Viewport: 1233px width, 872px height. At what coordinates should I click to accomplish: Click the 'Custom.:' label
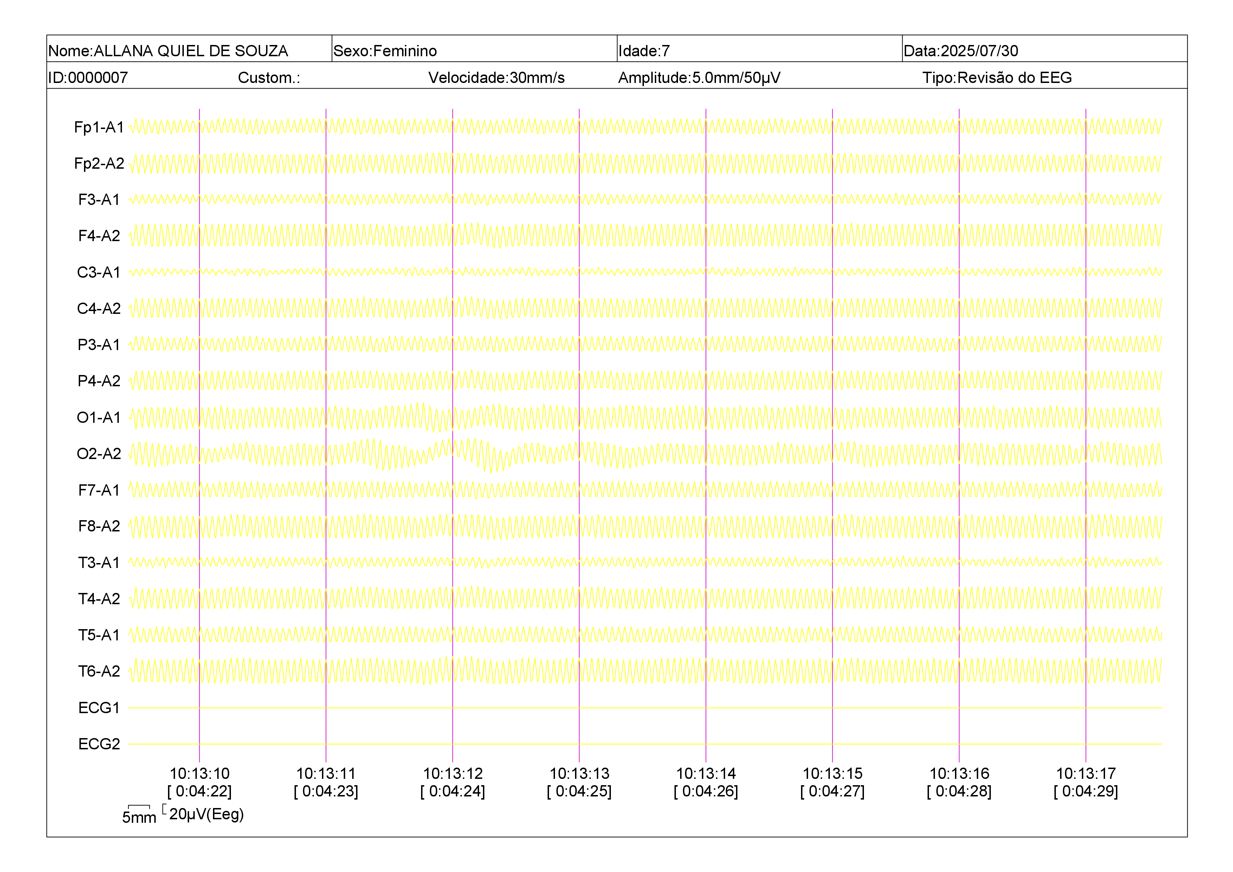tap(269, 78)
